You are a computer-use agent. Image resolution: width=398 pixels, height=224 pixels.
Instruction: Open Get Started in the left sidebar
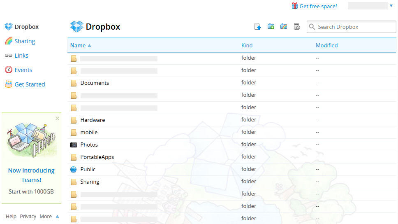click(x=30, y=84)
